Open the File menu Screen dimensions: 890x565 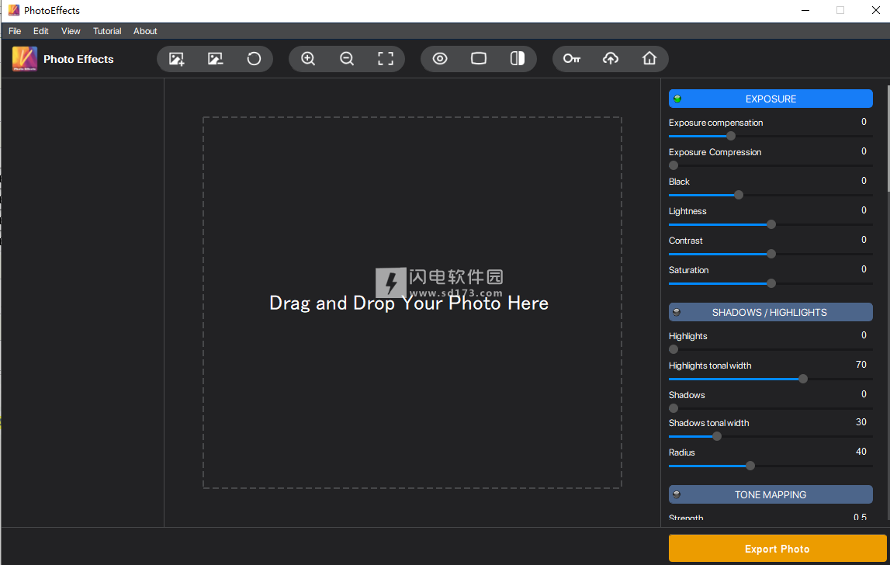15,31
